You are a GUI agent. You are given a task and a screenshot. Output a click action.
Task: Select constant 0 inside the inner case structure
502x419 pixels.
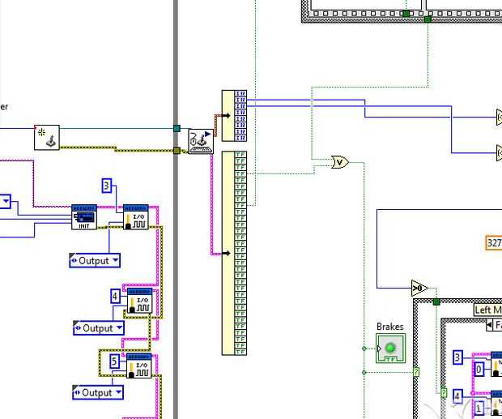(479, 370)
